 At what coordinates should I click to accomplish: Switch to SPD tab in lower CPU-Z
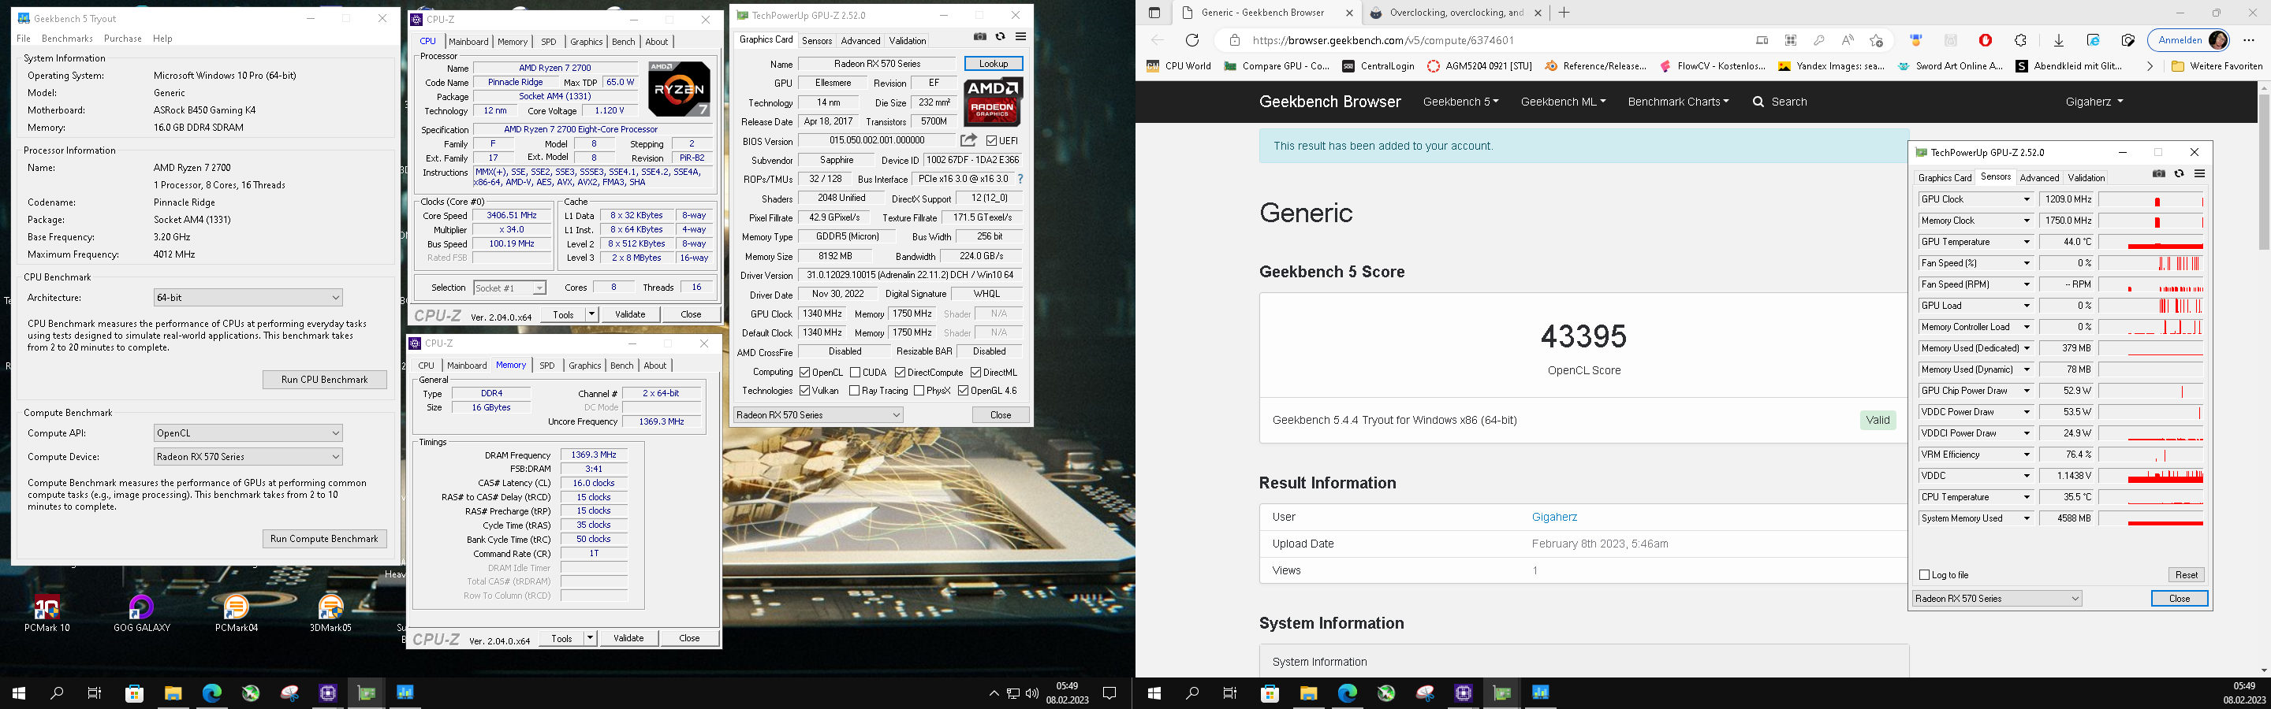[x=546, y=366]
